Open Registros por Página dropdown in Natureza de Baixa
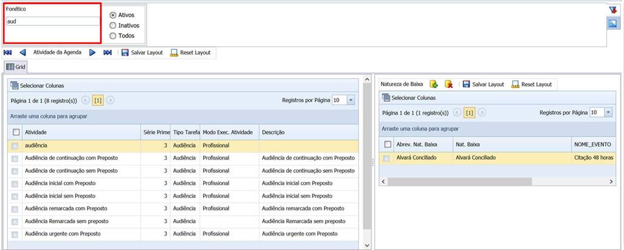The image size is (624, 250). [x=608, y=113]
